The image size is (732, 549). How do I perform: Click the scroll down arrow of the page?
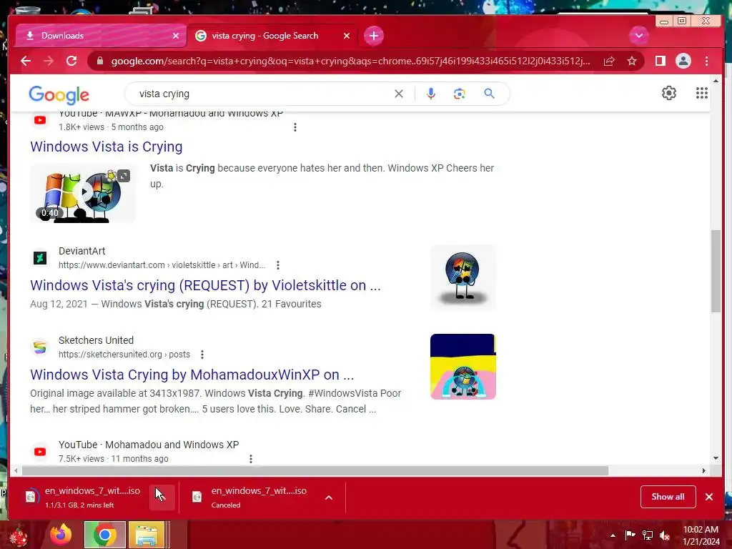click(x=716, y=458)
